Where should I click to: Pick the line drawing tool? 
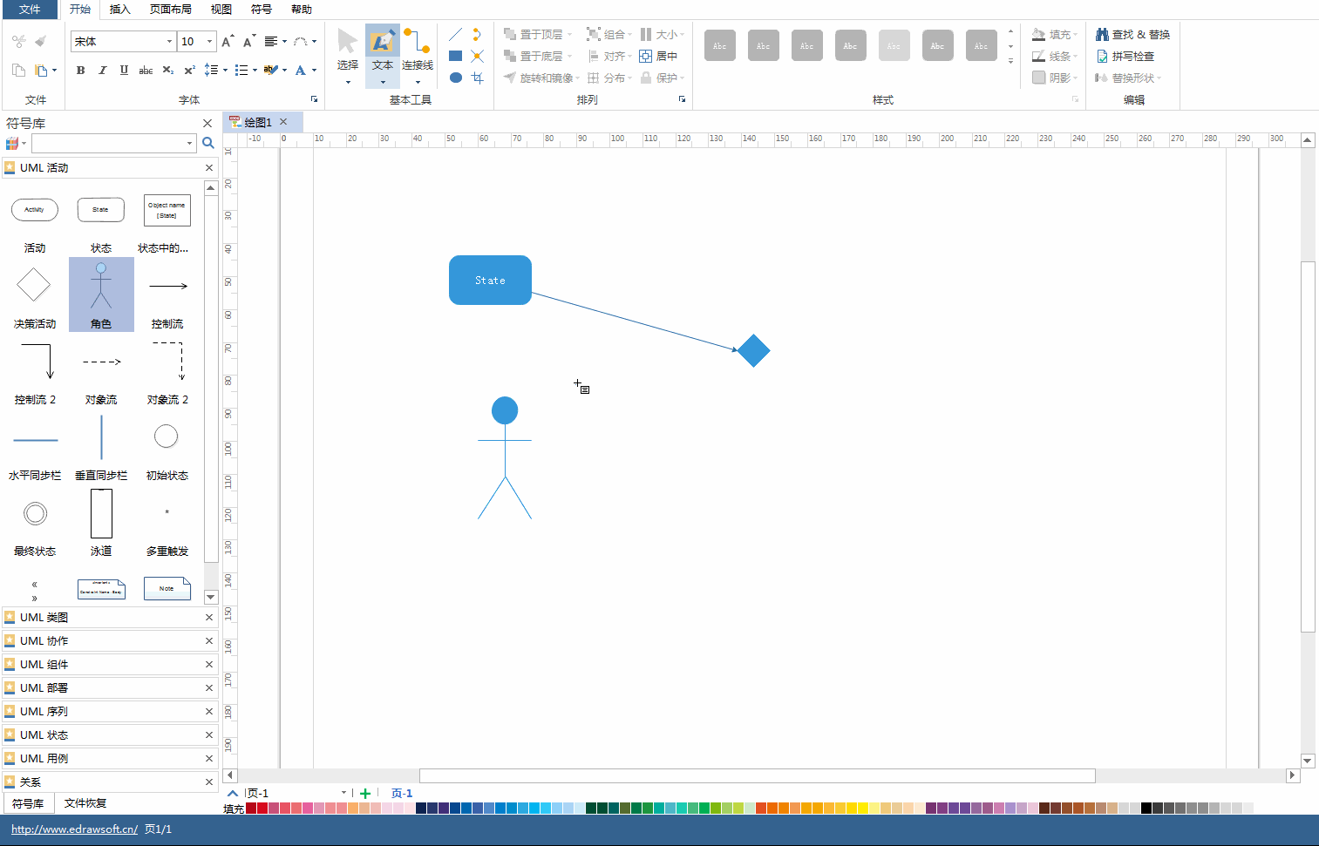[455, 35]
